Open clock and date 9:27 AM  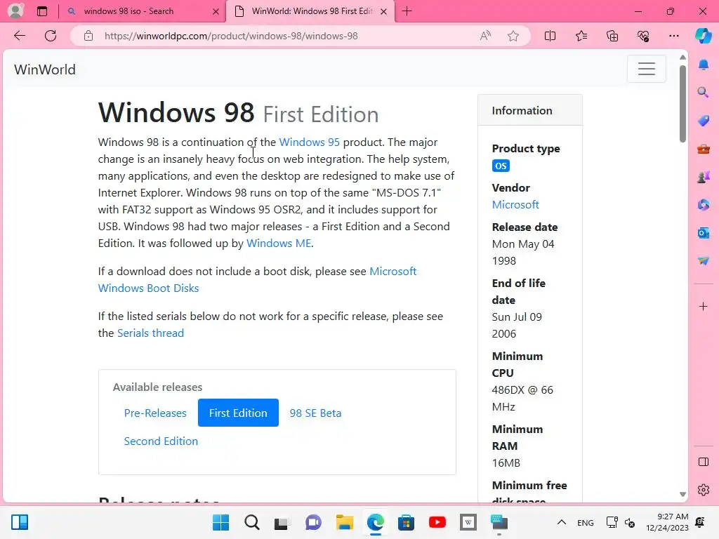[667, 522]
